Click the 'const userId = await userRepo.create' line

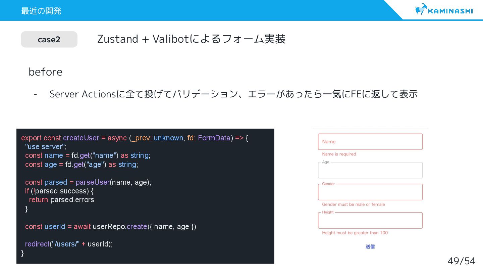[111, 227]
